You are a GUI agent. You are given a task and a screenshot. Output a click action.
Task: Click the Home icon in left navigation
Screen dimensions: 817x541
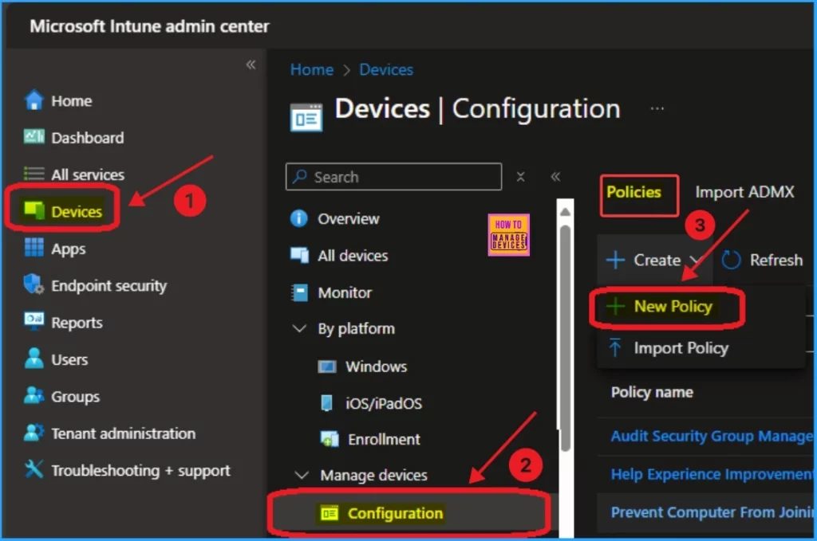(34, 100)
